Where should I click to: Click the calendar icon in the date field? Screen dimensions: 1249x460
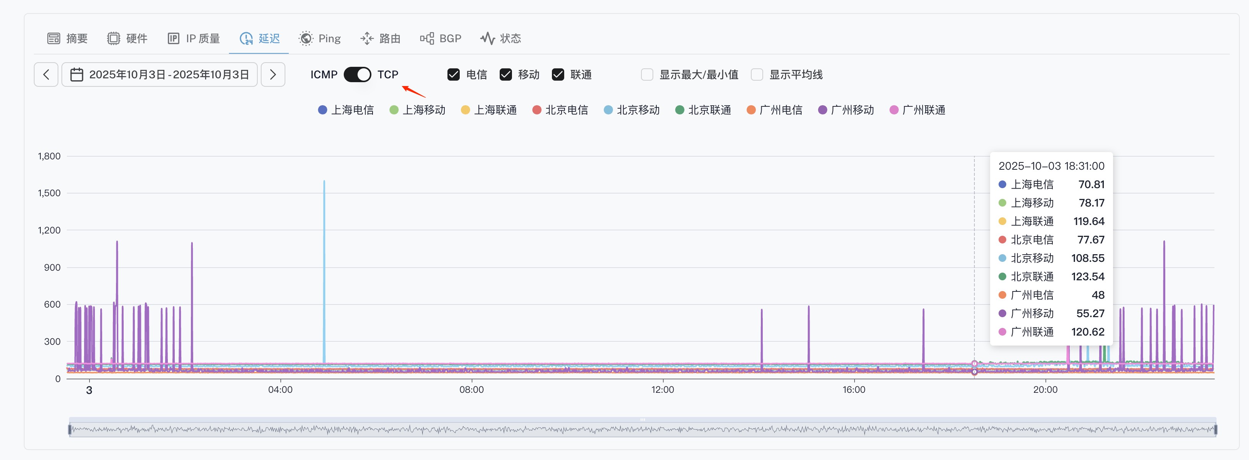pos(76,74)
